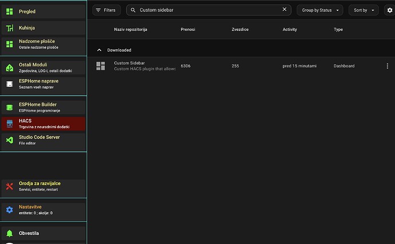
Task: Click Custom Sidebar dashboard type icon
Action: [x=101, y=66]
